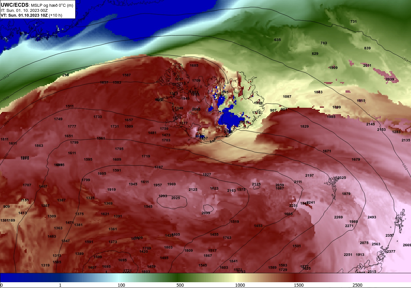Click the map value 629
The width and height of the screenshot is (411, 288).
(315, 54)
